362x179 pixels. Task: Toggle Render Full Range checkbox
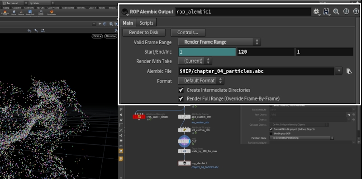pyautogui.click(x=181, y=99)
